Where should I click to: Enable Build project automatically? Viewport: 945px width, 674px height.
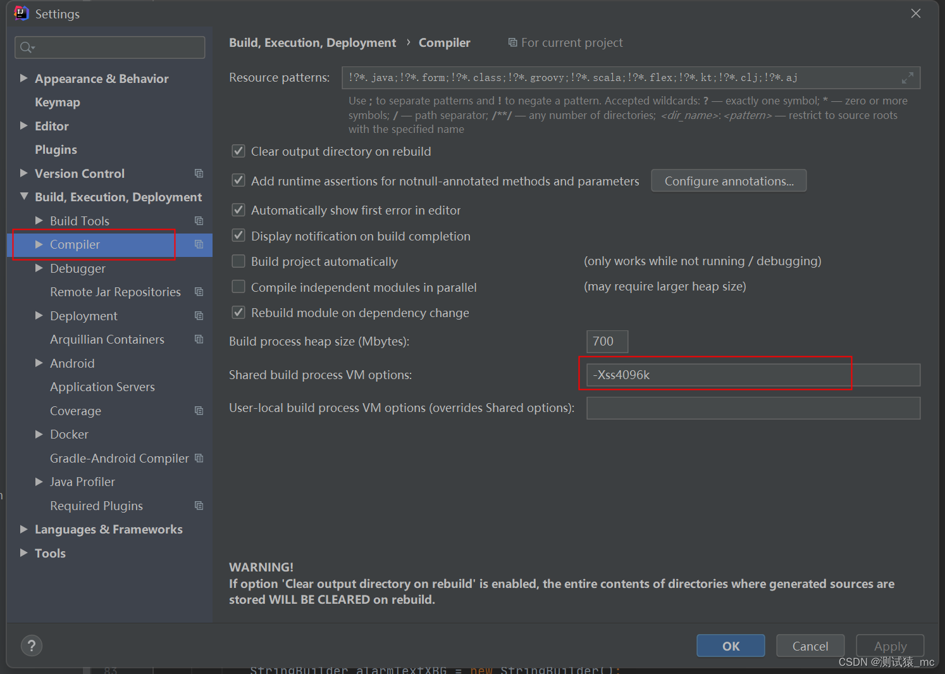pyautogui.click(x=238, y=261)
